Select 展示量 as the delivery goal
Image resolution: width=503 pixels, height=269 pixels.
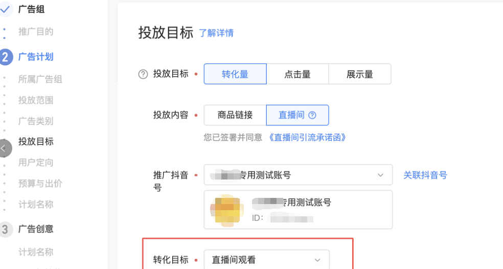click(x=359, y=74)
